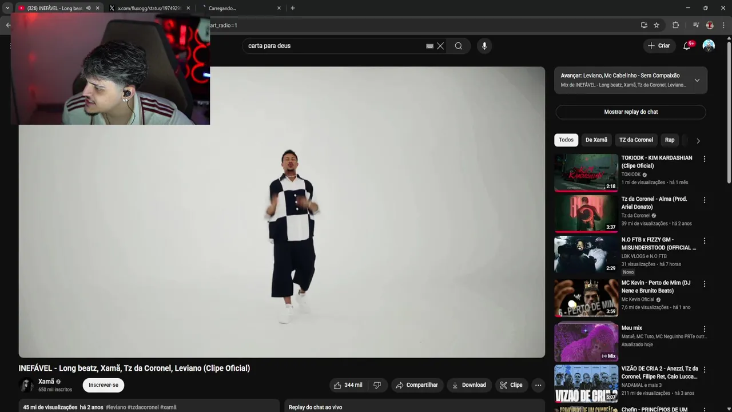
Task: Dislike the INEFÁVEL video
Action: point(377,385)
